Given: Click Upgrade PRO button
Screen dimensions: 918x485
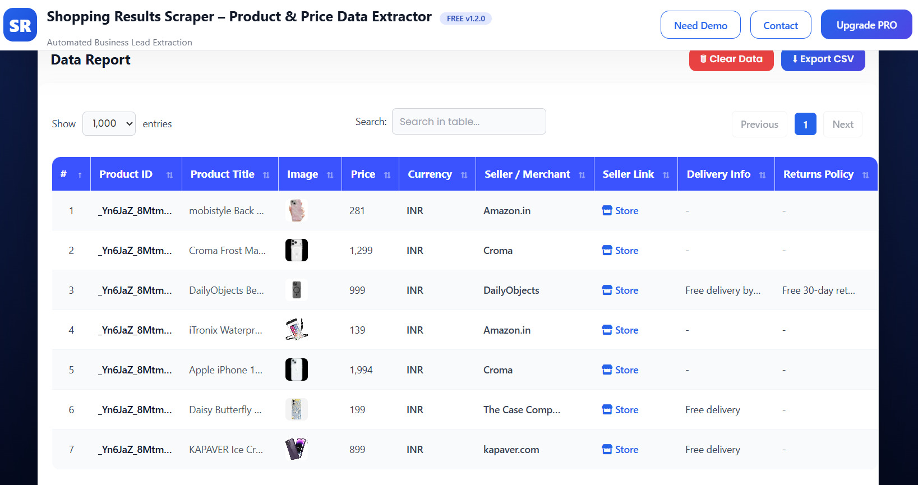Looking at the screenshot, I should (866, 25).
